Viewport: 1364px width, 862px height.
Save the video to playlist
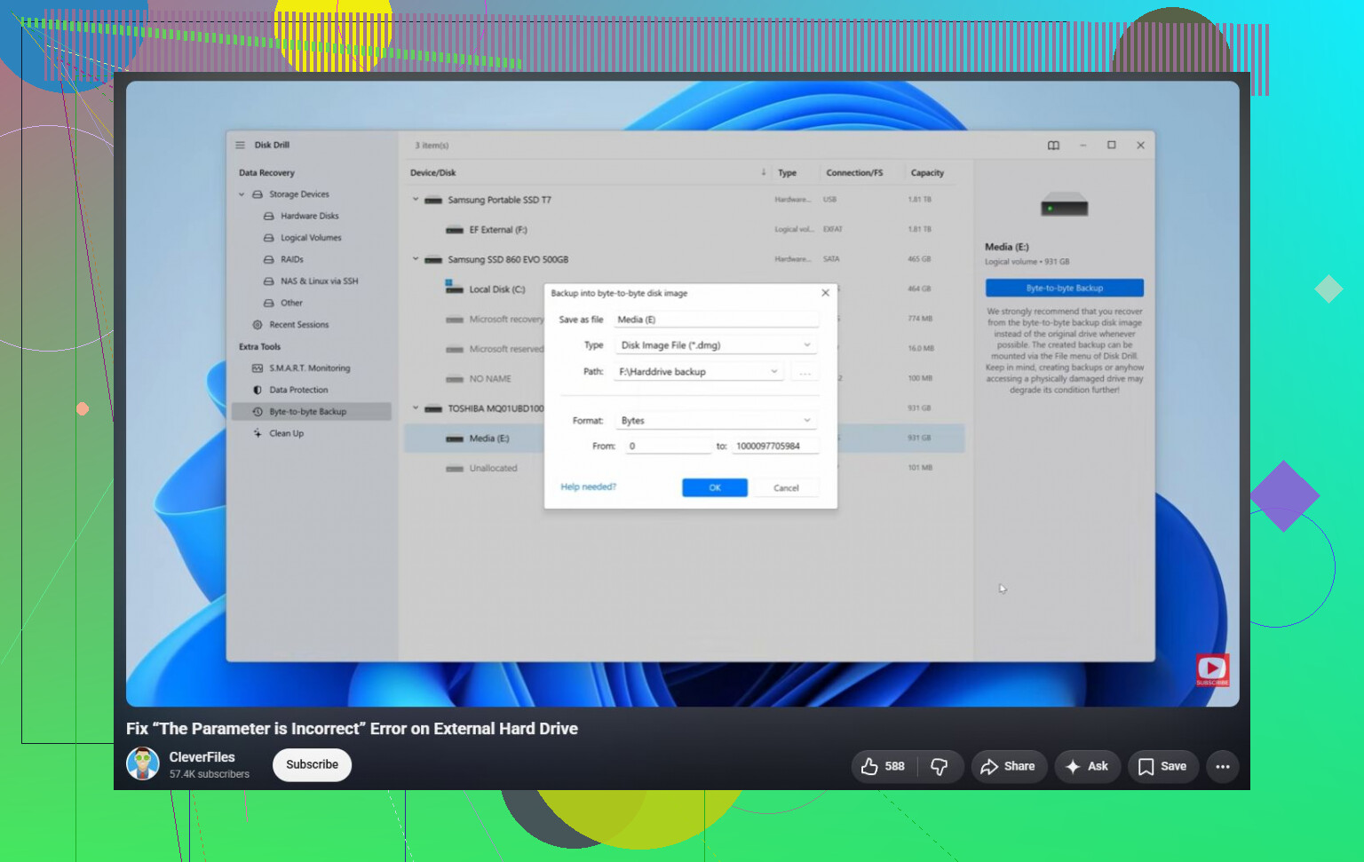[x=1162, y=766]
